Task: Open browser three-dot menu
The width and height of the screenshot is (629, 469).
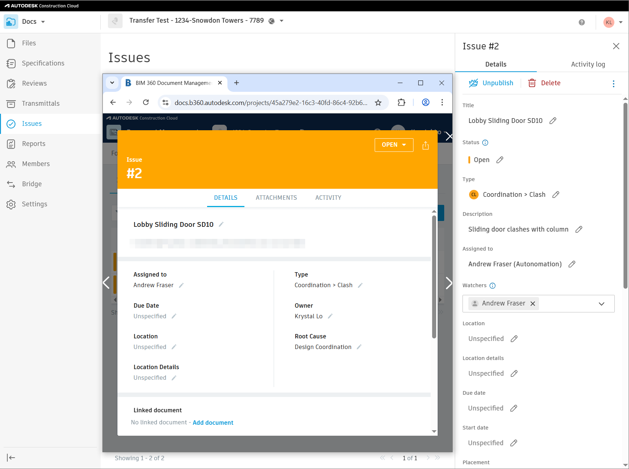Action: pyautogui.click(x=442, y=102)
